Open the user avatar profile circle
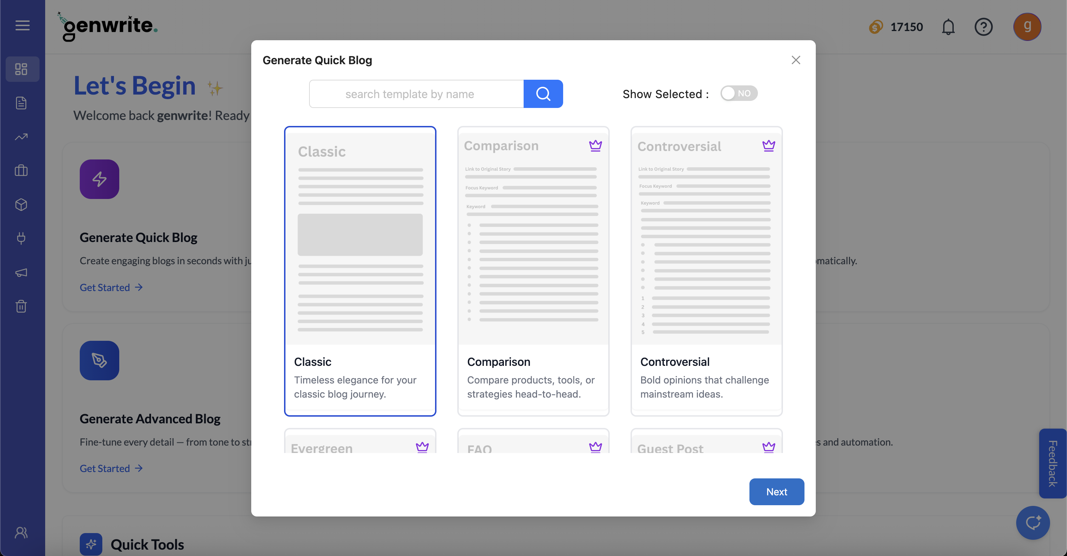This screenshot has height=556, width=1067. tap(1027, 26)
